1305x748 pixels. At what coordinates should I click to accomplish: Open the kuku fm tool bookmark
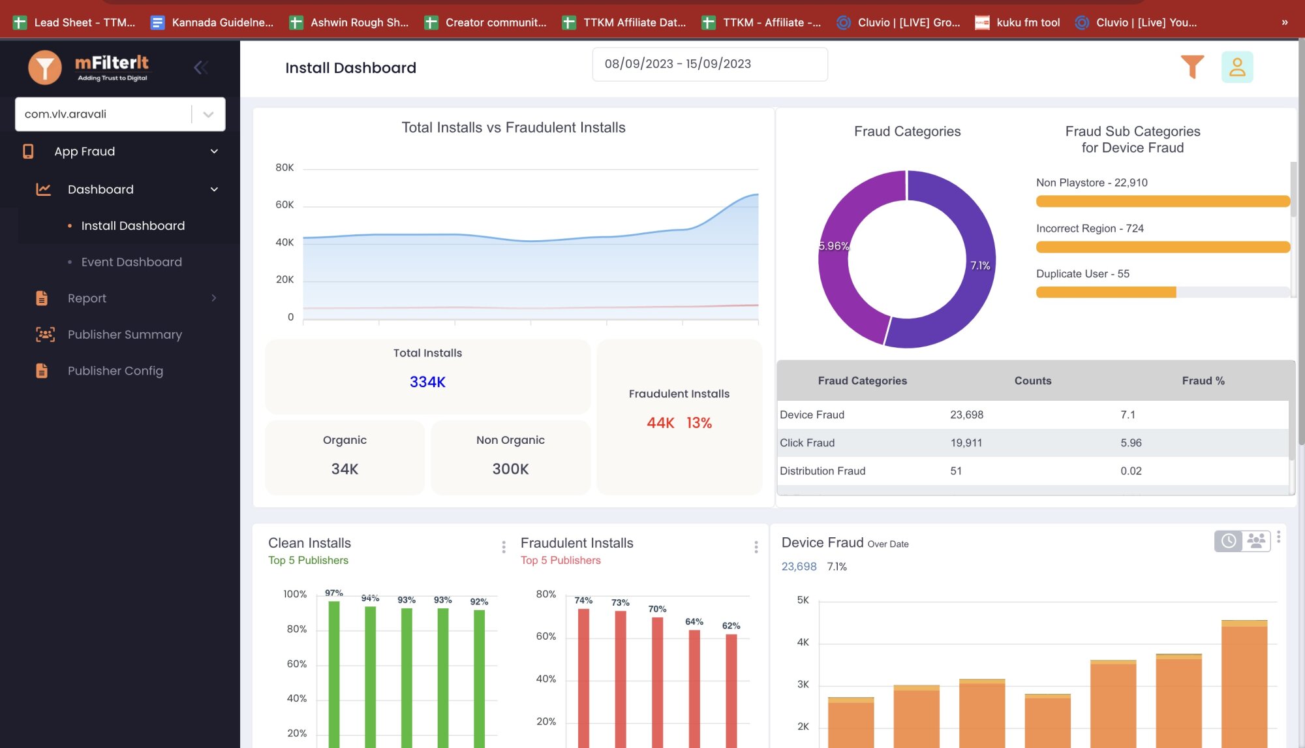[1017, 22]
